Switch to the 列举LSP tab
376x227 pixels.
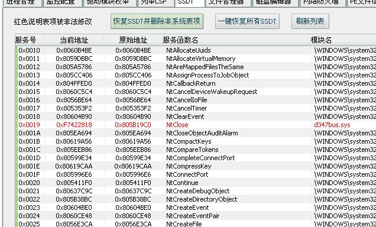click(x=154, y=2)
